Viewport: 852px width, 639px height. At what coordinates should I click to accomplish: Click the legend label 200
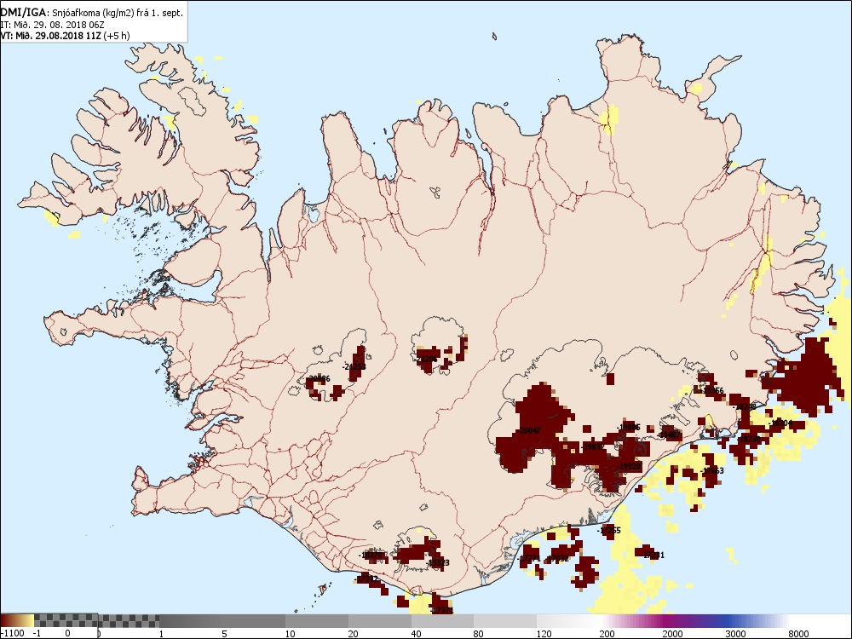[x=607, y=633]
